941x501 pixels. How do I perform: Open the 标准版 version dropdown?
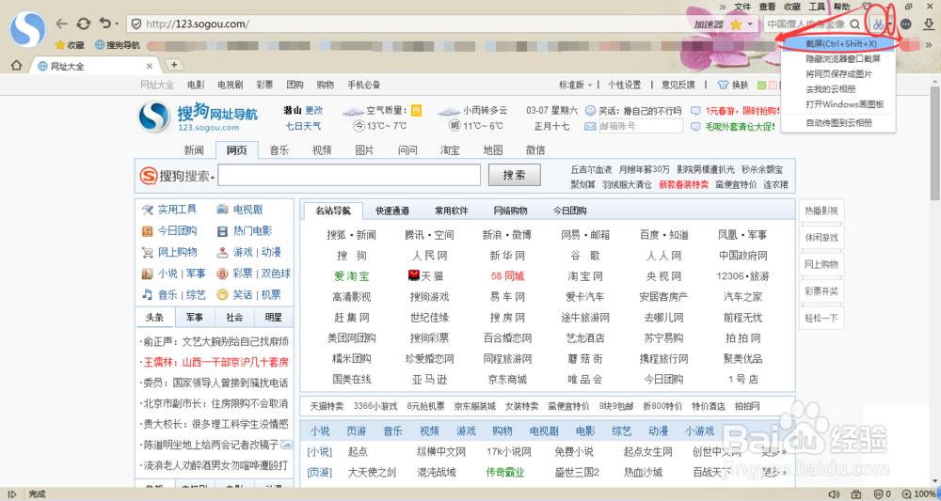pos(576,86)
